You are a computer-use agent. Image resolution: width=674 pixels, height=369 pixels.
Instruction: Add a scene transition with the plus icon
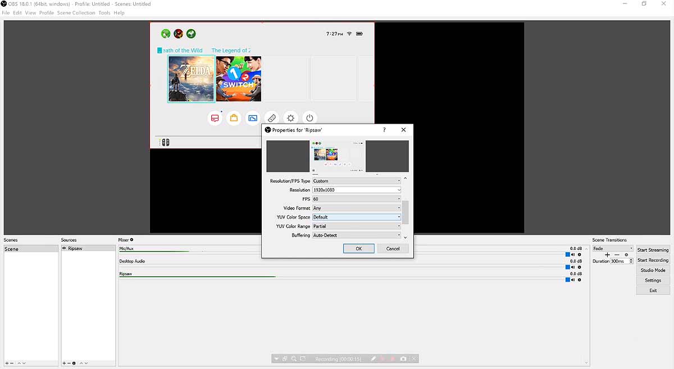tap(607, 255)
